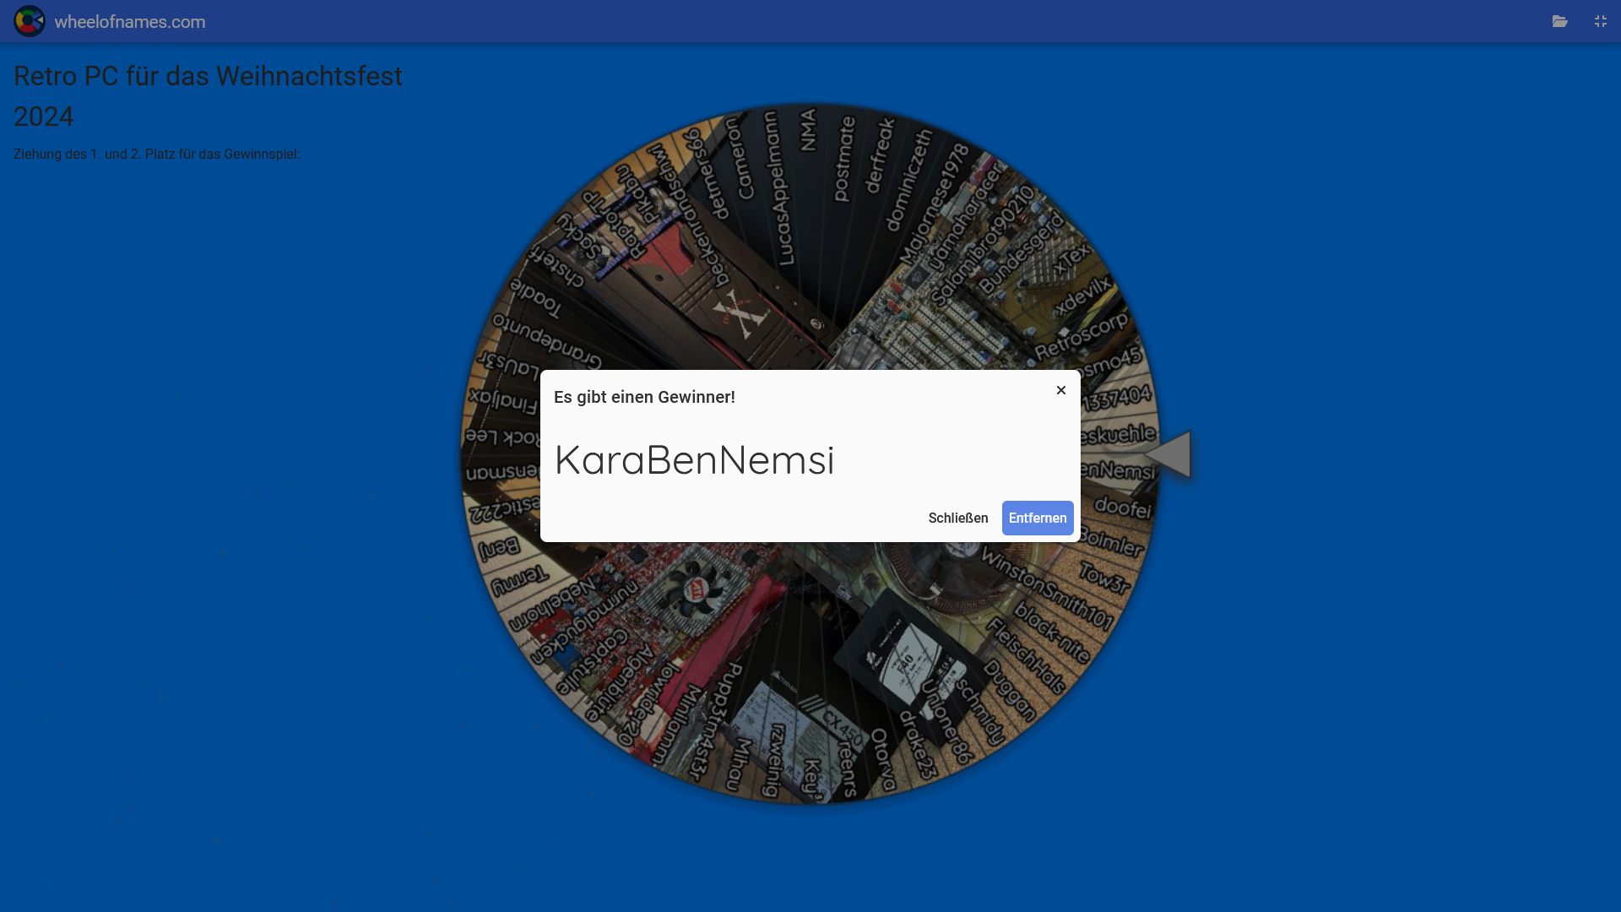Open the saved wheels folder icon
Viewport: 1621px width, 912px height.
pyautogui.click(x=1559, y=21)
